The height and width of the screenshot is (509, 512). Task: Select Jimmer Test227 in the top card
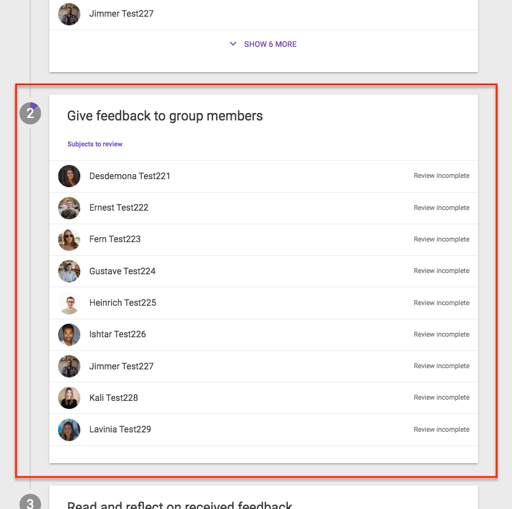click(x=121, y=14)
